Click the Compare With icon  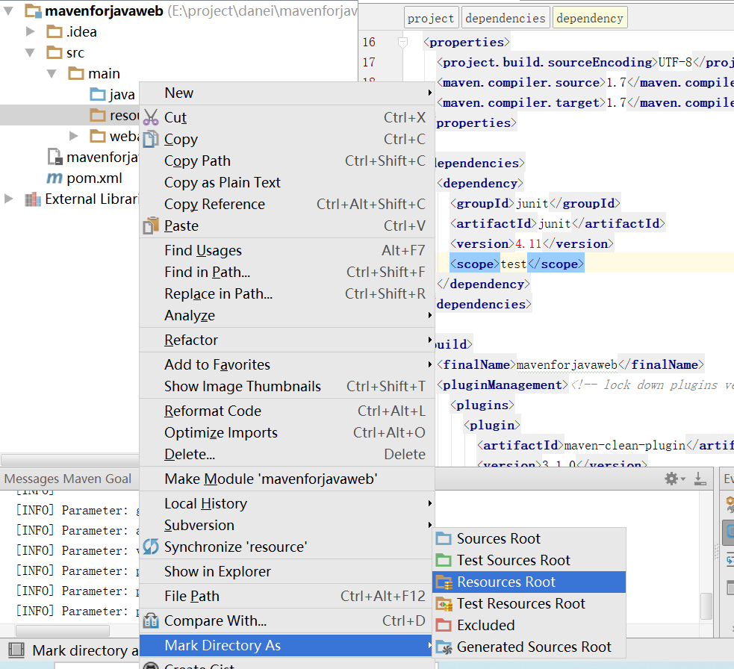(151, 620)
